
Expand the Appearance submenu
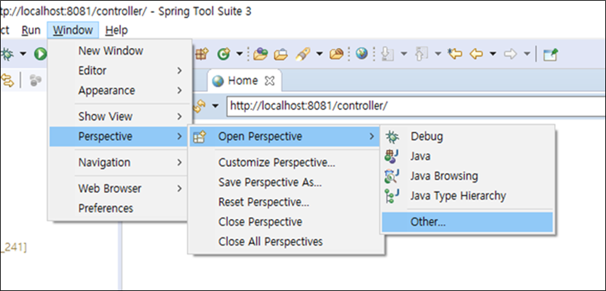tap(120, 90)
